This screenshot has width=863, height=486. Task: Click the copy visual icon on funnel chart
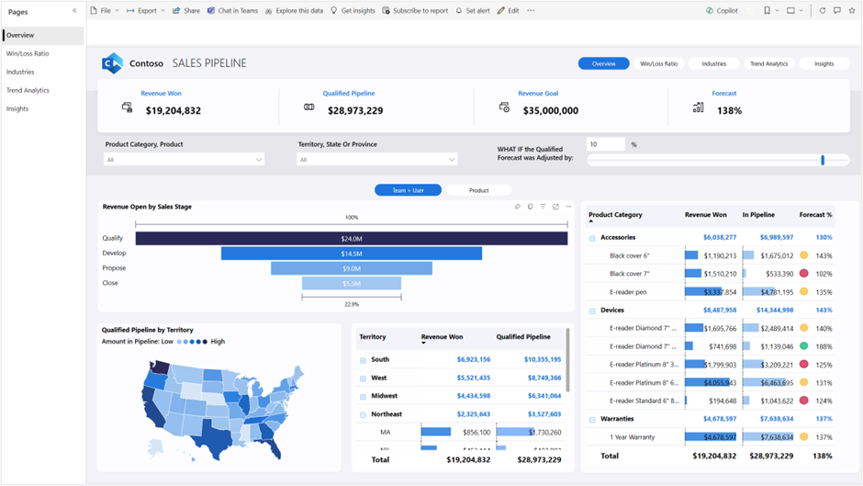tap(530, 207)
